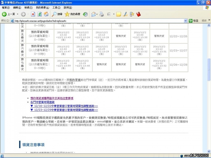Click the grey Forward arrow button

[23, 14]
